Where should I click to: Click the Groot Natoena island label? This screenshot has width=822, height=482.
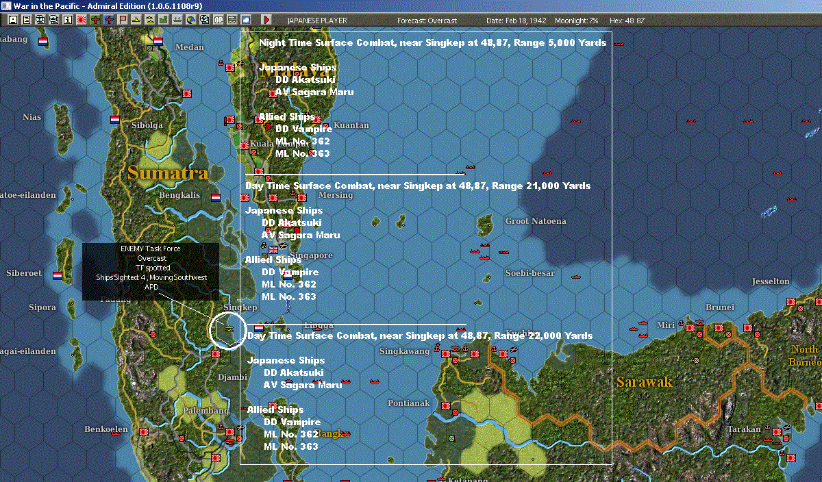pyautogui.click(x=536, y=221)
